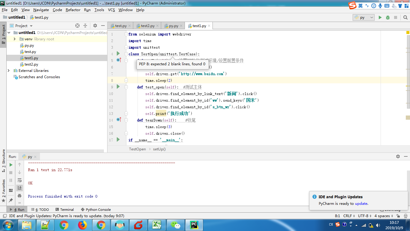Hide the Project tool window
Screen dimensions: 410x231
click(103, 26)
